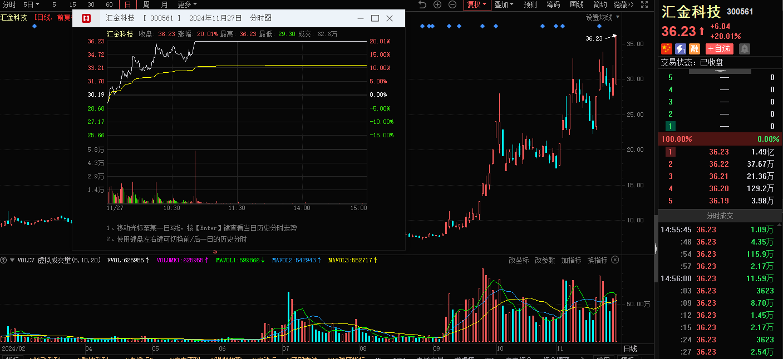Zoom out chart with minus circle icon
Screen dimensions: 783x359
coord(452,5)
